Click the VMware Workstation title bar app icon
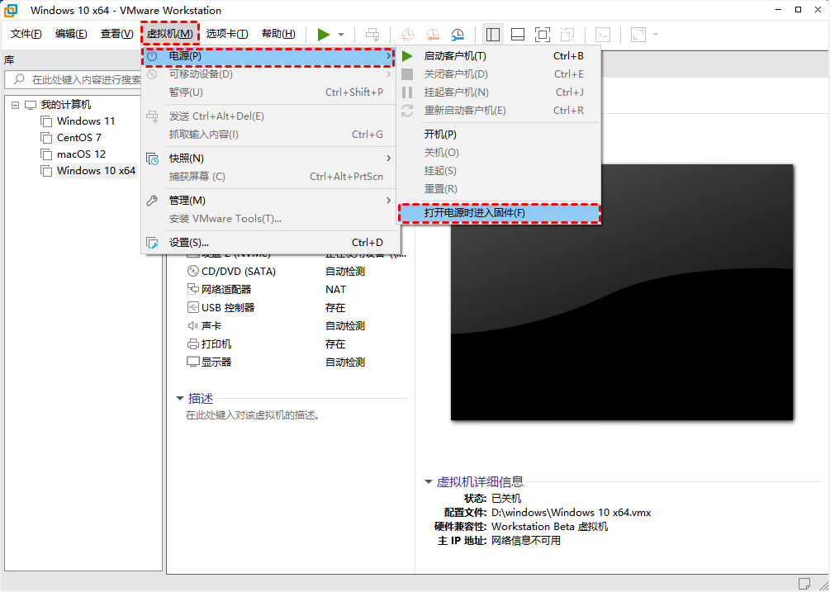This screenshot has width=830, height=592. coord(10,10)
